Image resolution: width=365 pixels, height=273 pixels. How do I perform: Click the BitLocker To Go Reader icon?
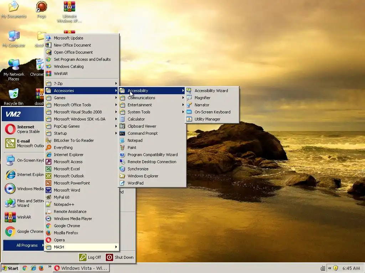tap(48, 140)
